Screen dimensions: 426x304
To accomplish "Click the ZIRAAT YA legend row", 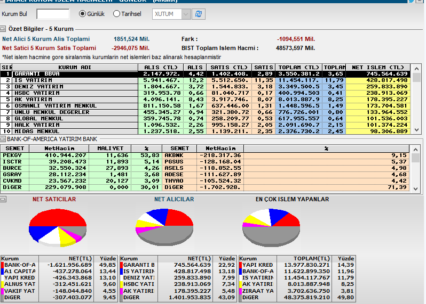I will (x=297, y=291).
